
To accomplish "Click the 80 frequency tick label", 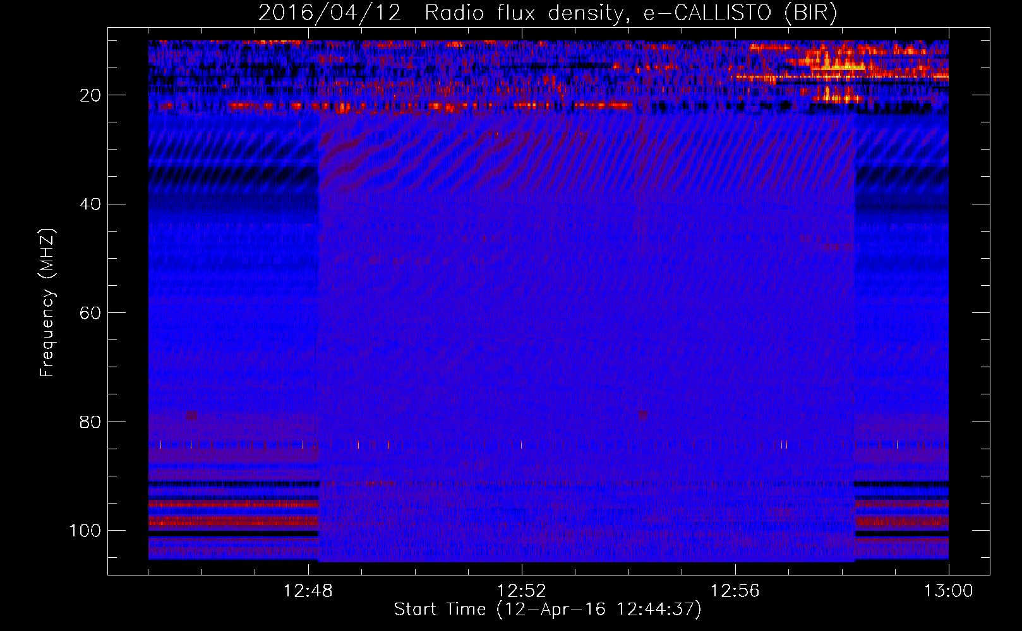I will pos(91,422).
